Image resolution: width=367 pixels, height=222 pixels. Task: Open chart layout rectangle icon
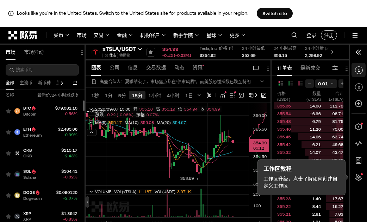pyautogui.click(x=256, y=68)
